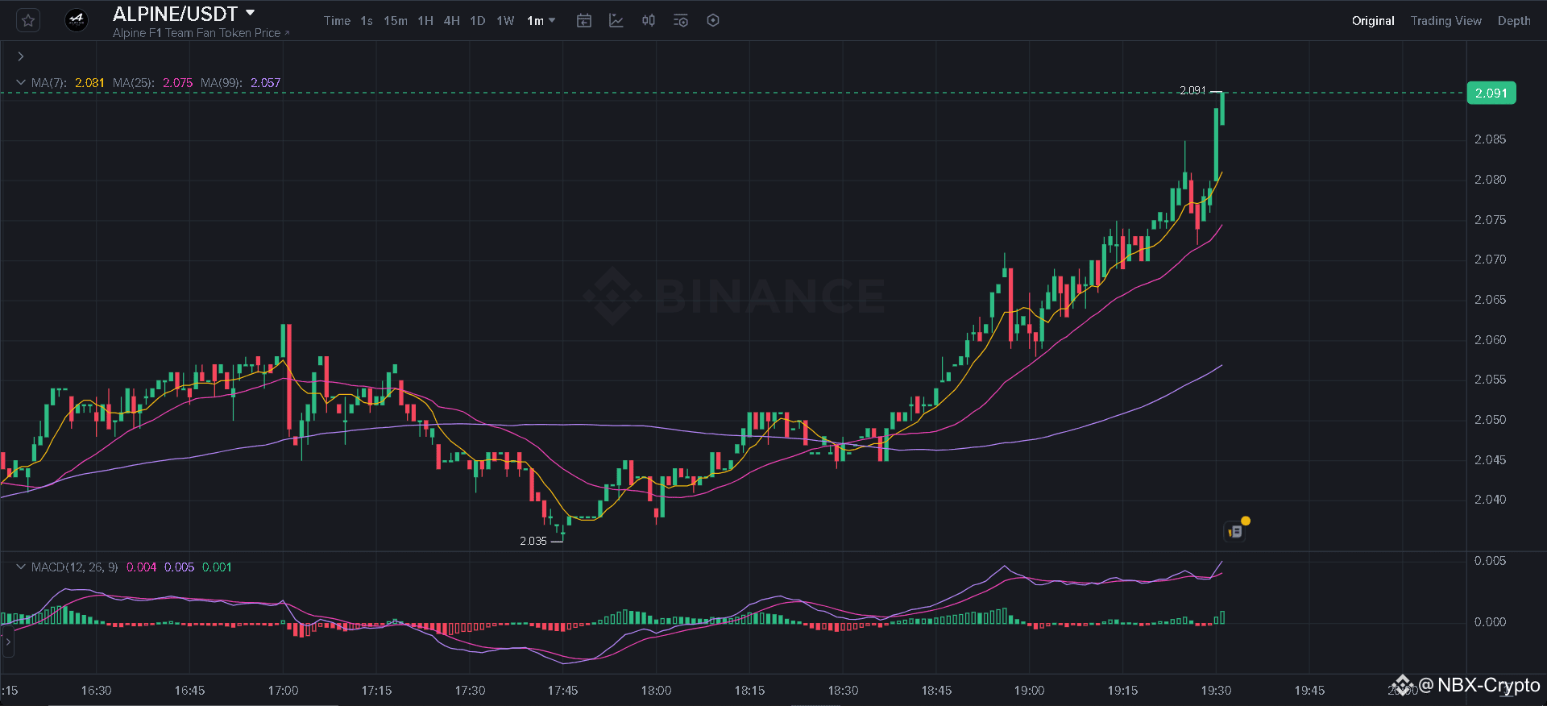1547x706 pixels.
Task: Select the Time chart view
Action: 337,21
